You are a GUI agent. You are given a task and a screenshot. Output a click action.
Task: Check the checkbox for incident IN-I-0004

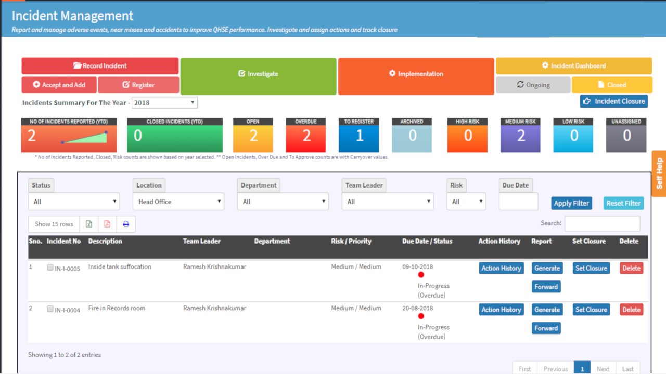coord(50,309)
